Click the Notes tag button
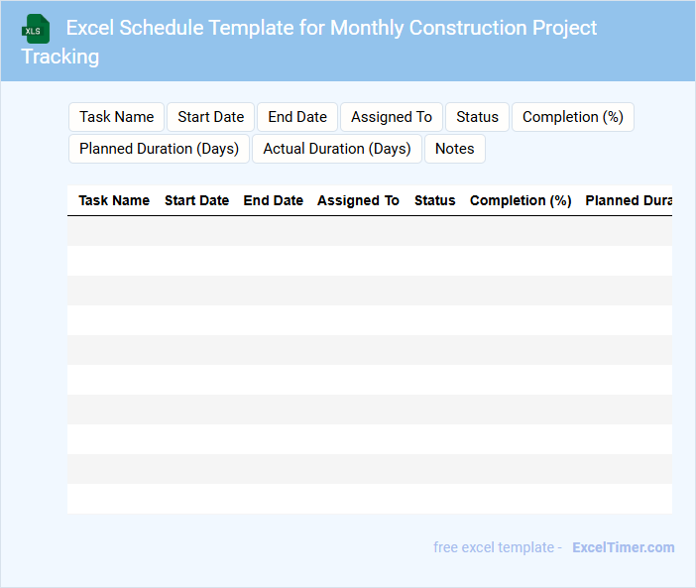 tap(454, 149)
